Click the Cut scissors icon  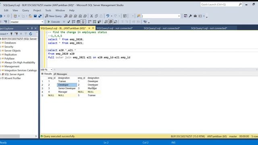(92, 16)
